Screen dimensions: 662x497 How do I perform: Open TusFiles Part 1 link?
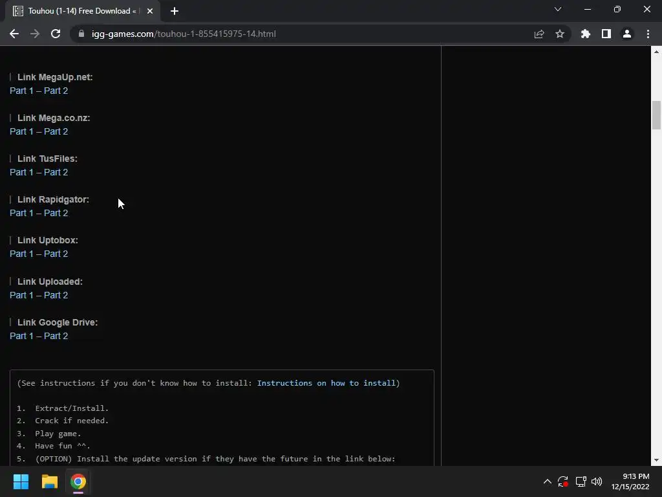[21, 172]
